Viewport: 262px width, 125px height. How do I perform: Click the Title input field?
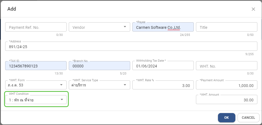coord(226,27)
